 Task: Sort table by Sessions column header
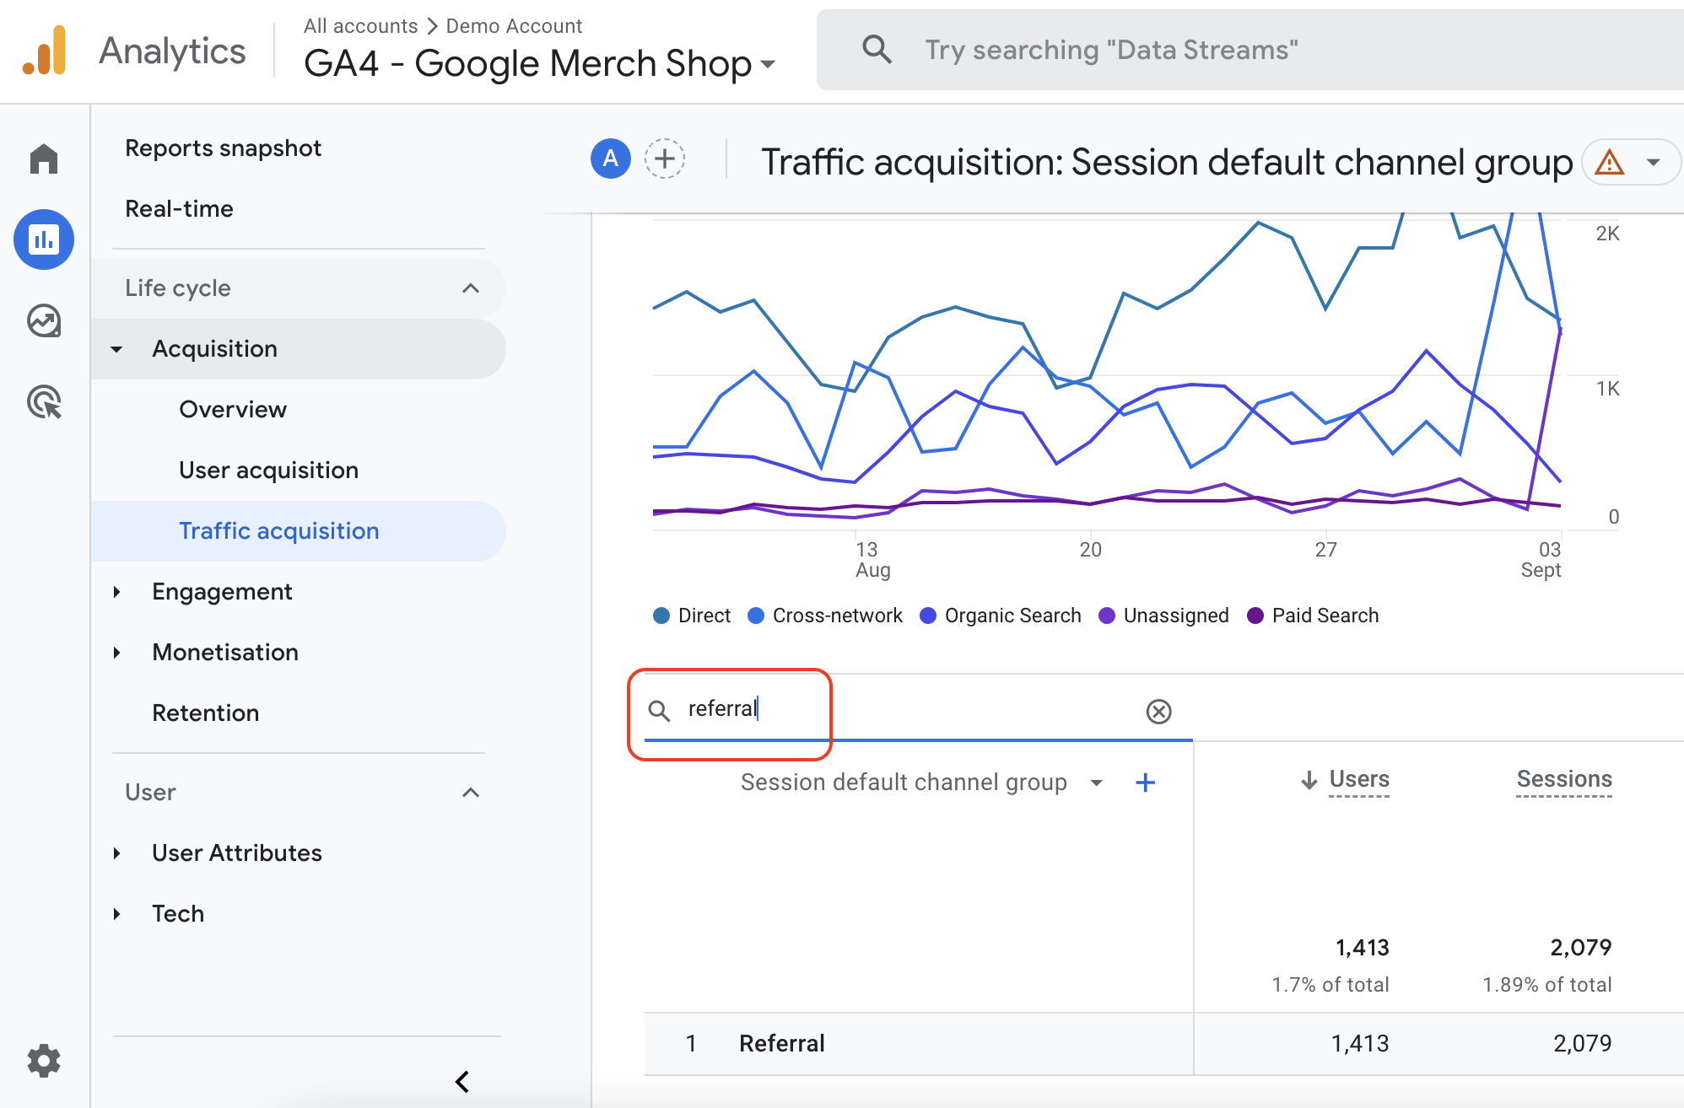pos(1564,779)
